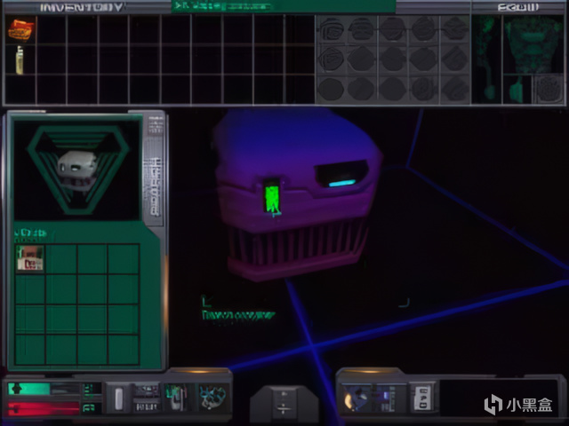
Task: Select the EQUIP header
Action: pos(517,7)
